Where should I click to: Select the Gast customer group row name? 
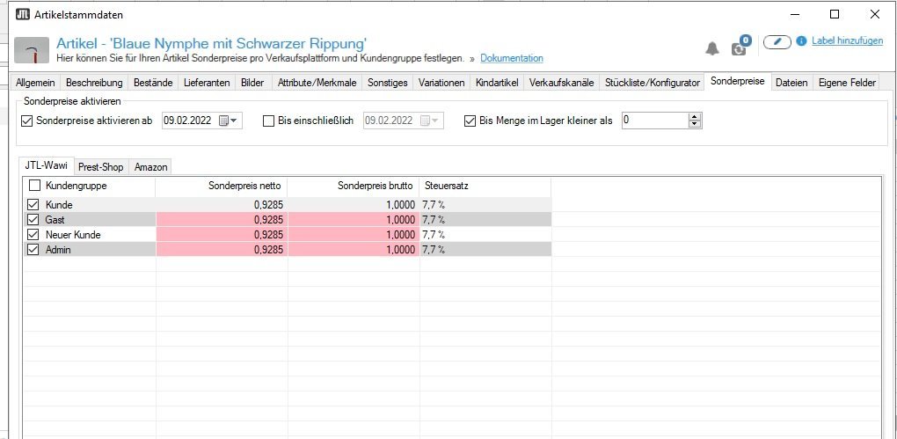(55, 219)
